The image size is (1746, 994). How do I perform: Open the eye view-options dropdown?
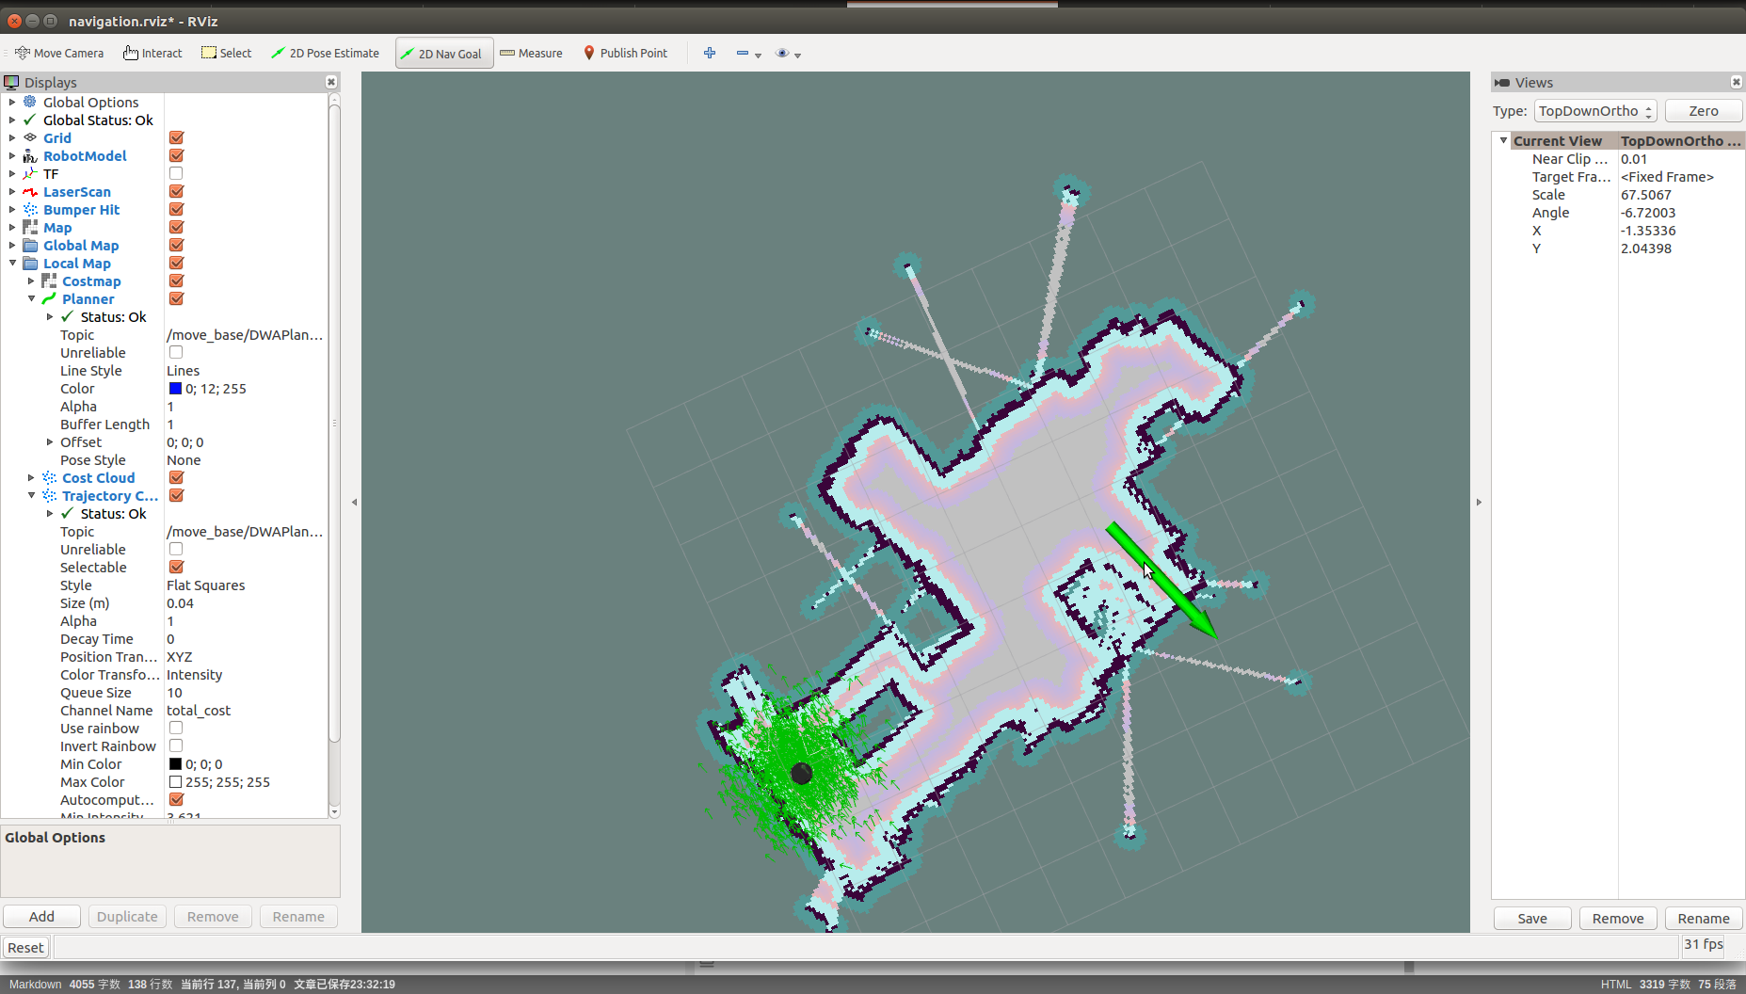788,54
